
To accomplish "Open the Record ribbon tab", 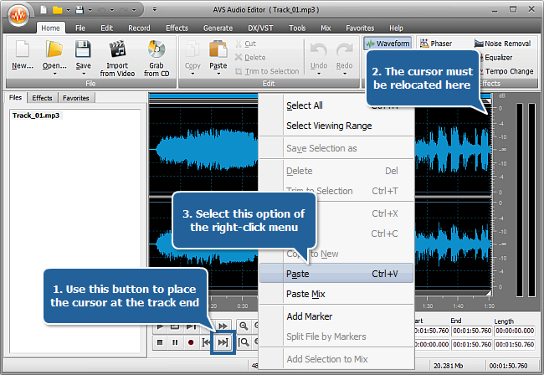I will (x=139, y=28).
